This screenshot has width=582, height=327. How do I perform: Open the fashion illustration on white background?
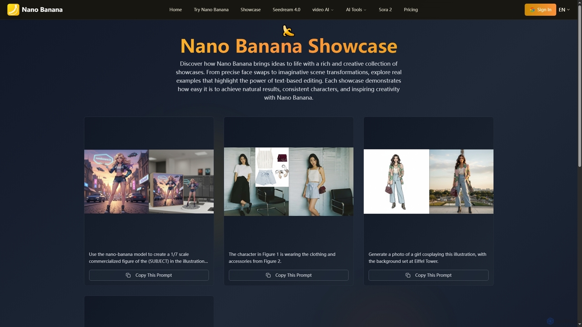coord(396,182)
